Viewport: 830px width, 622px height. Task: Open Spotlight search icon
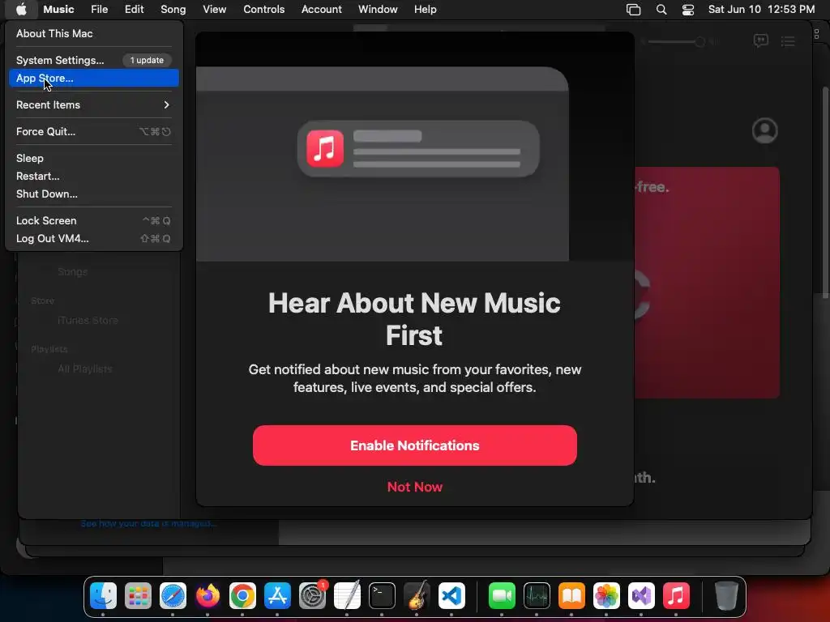click(x=661, y=9)
